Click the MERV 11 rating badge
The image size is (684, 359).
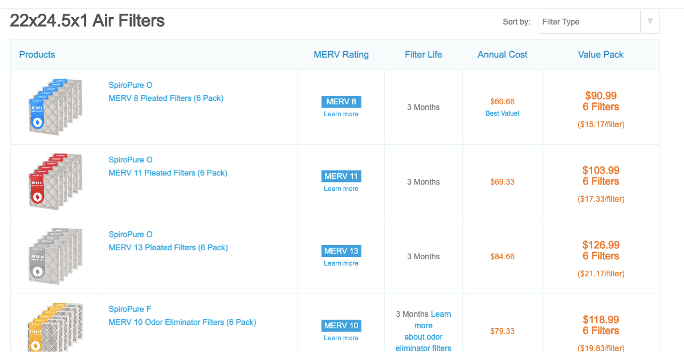[341, 176]
